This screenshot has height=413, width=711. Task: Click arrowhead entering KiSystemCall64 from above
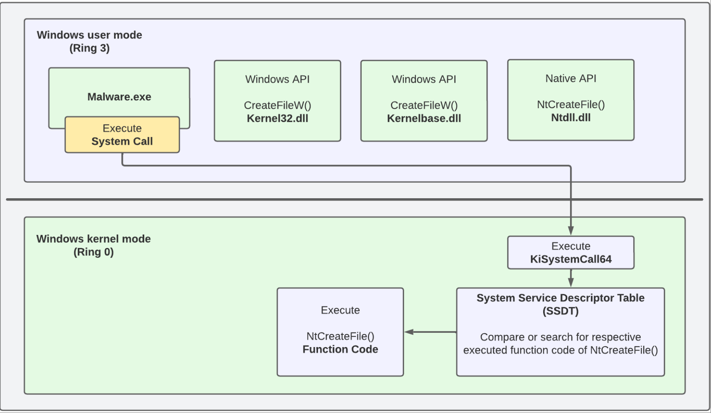[x=570, y=231]
